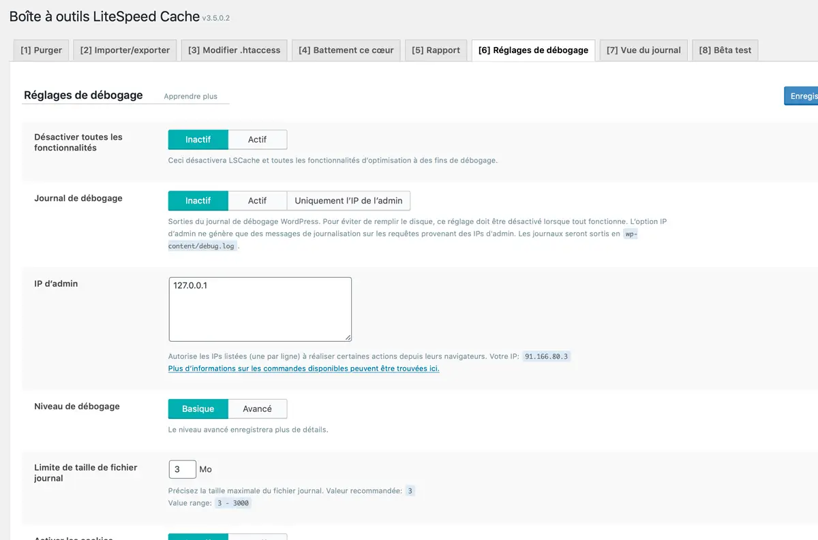
Task: Choose Uniquement l'IP de l'admin option
Action: pos(348,201)
